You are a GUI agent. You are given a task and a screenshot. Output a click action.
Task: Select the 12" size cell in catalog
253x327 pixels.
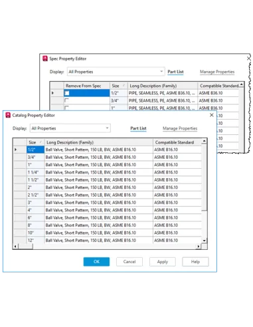click(x=35, y=240)
